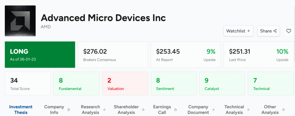295x116 pixels.
Task: Click the red Valuation score card
Action: pos(125,84)
